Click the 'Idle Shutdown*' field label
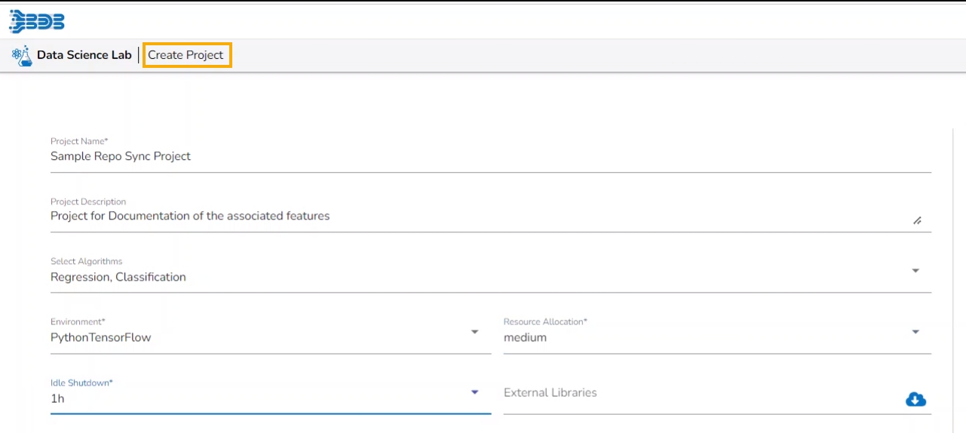This screenshot has width=966, height=433. [x=81, y=382]
